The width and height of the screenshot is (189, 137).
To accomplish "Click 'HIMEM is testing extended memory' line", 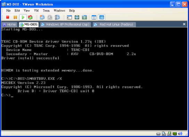I will click(x=48, y=70).
